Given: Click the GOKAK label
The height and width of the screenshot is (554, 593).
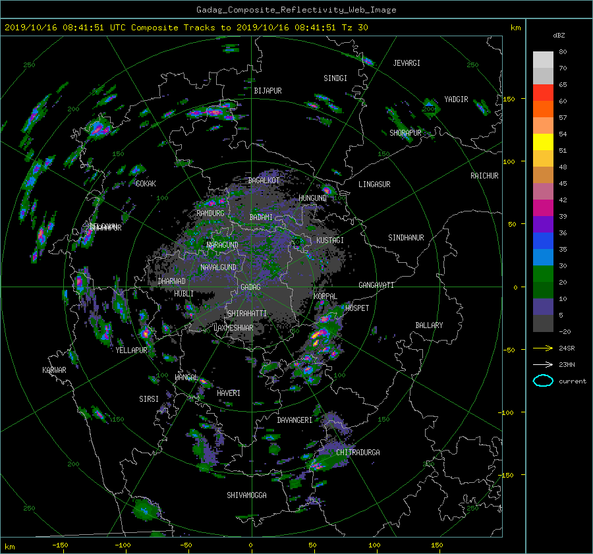Looking at the screenshot, I should tap(146, 184).
